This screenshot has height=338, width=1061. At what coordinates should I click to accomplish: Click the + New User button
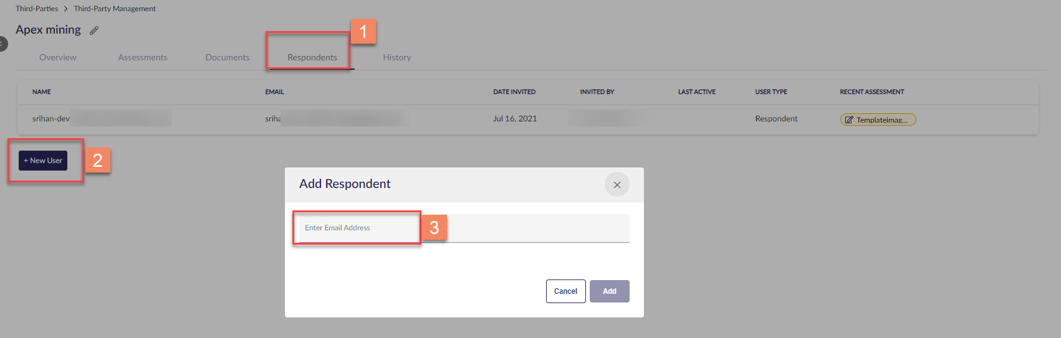pyautogui.click(x=43, y=161)
